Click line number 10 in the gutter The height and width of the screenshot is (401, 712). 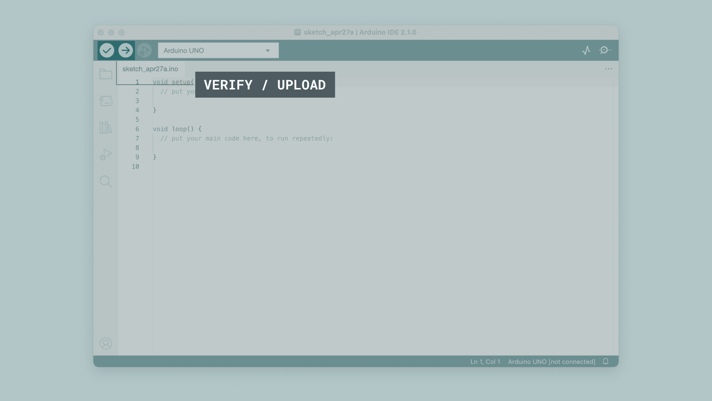tap(135, 167)
